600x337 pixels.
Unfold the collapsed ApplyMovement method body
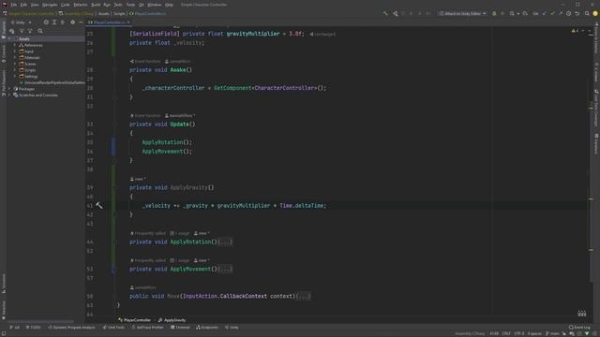[225, 269]
